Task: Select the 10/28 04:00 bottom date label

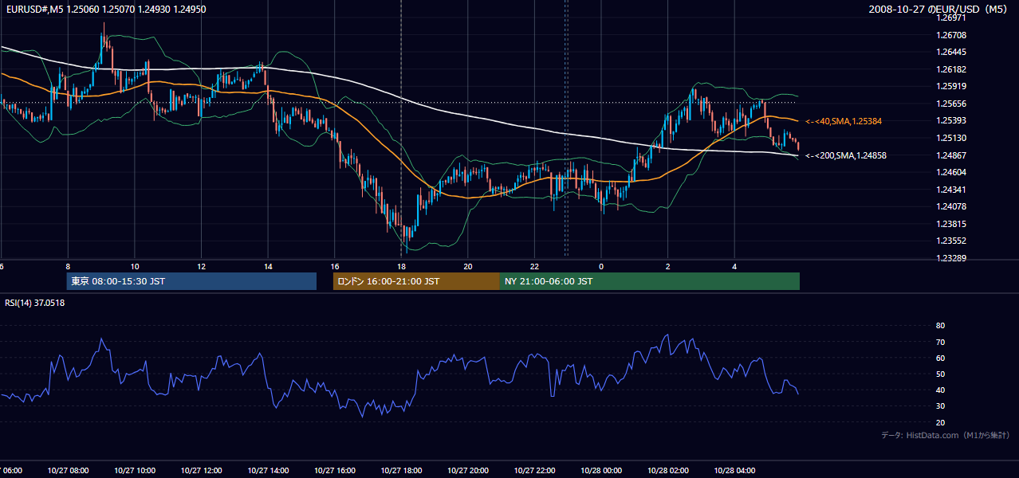Action: (734, 471)
